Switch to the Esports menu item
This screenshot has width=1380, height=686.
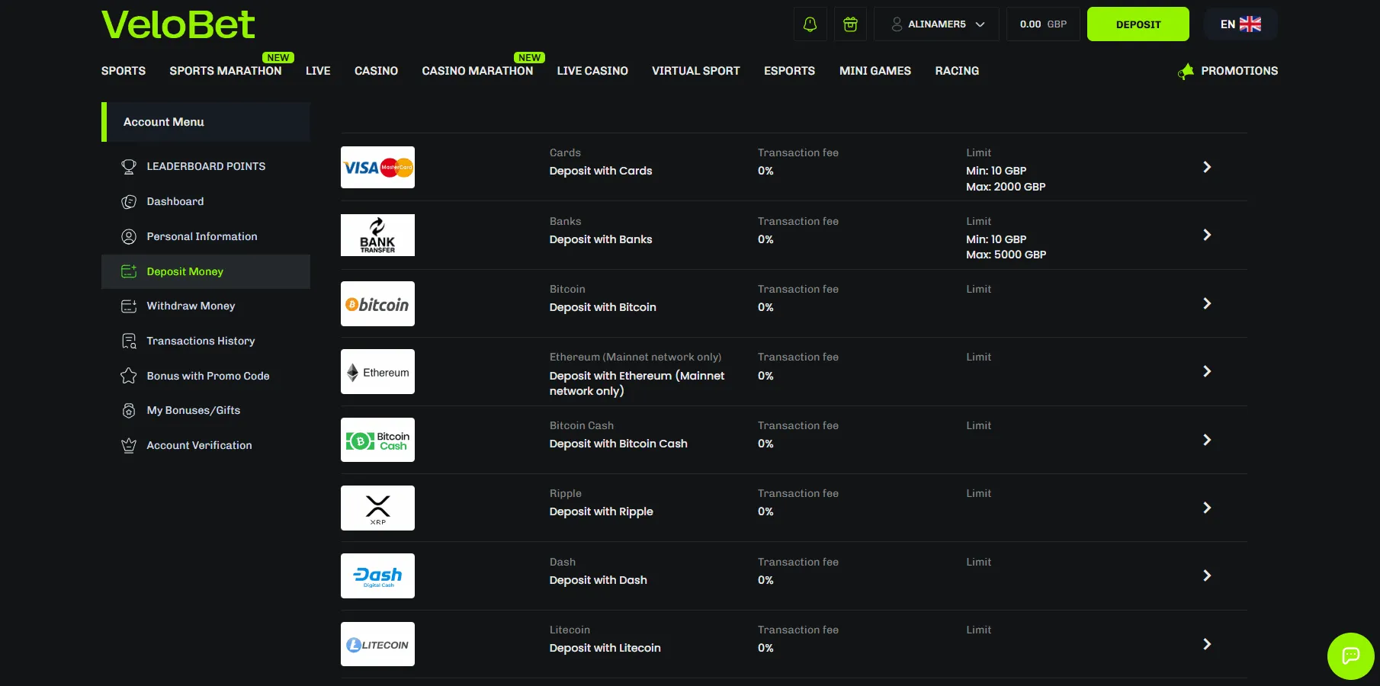pos(789,71)
